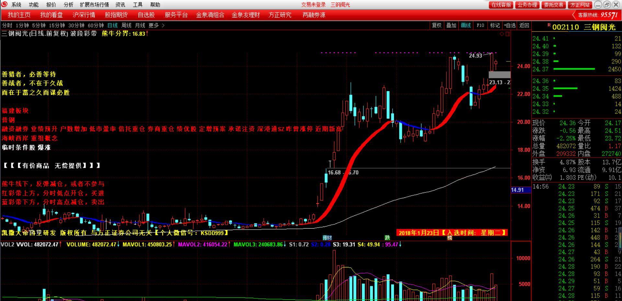Screen dimensions: 622x301
Task: Click the 熊牛分界: 16.83 indicator label
Action: point(125,34)
